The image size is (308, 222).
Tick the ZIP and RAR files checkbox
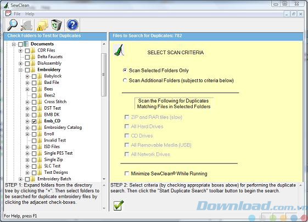[x=127, y=117]
